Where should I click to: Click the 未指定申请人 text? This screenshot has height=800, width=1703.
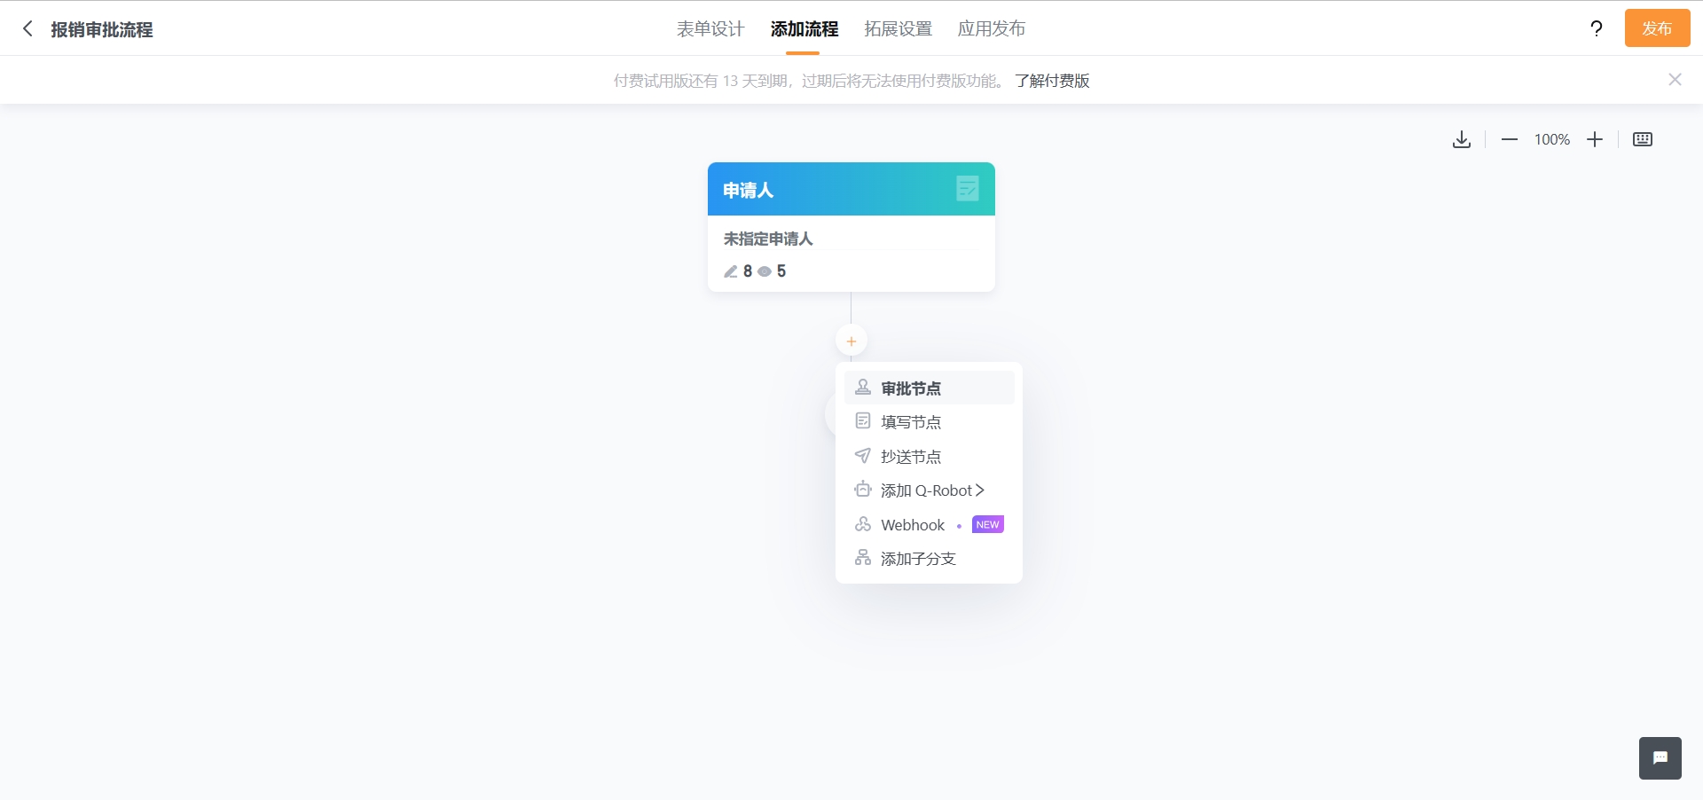[x=768, y=239]
